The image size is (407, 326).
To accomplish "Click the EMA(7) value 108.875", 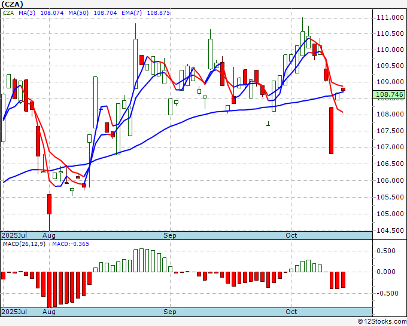I will (159, 13).
